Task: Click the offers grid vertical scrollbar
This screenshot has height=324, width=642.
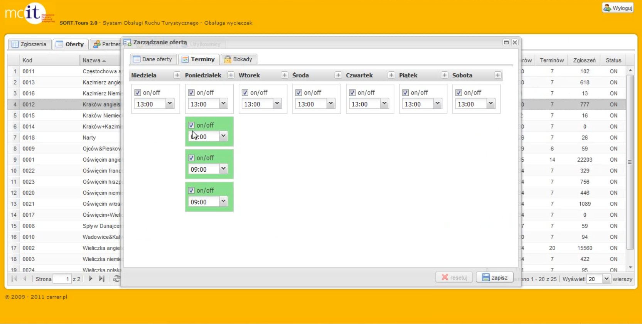Action: click(x=630, y=162)
